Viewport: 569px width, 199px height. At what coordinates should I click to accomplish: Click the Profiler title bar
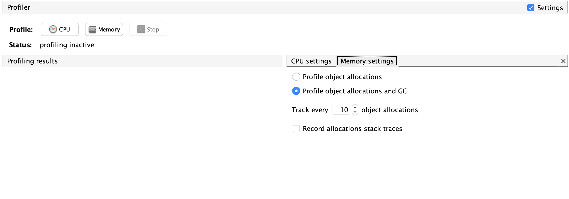click(19, 7)
